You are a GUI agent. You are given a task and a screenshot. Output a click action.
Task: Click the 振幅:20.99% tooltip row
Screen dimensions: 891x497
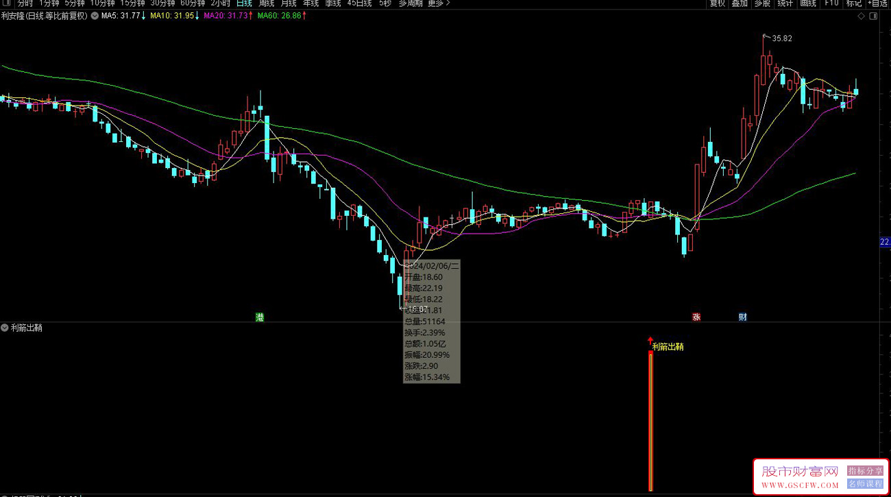(x=427, y=355)
